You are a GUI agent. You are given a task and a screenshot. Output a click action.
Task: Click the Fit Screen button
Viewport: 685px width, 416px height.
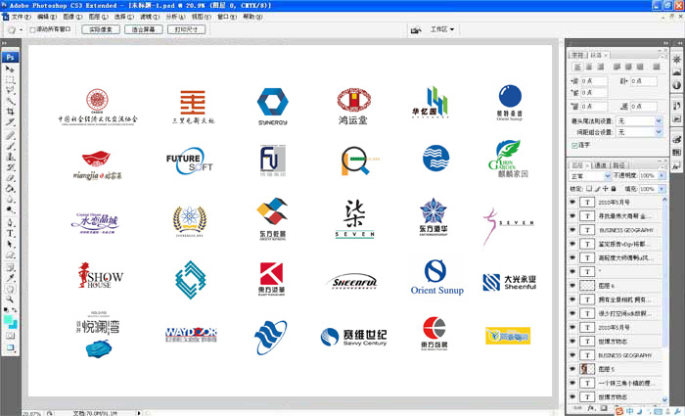click(x=143, y=29)
